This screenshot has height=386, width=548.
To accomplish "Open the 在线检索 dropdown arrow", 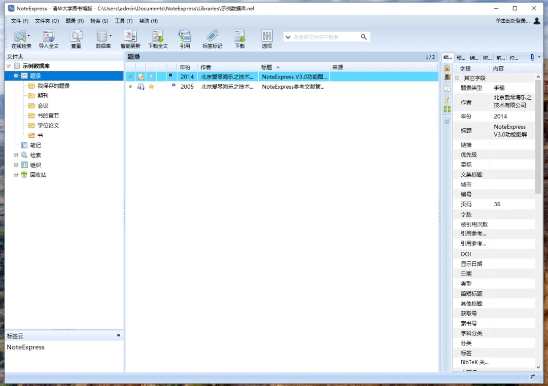I will (28, 35).
